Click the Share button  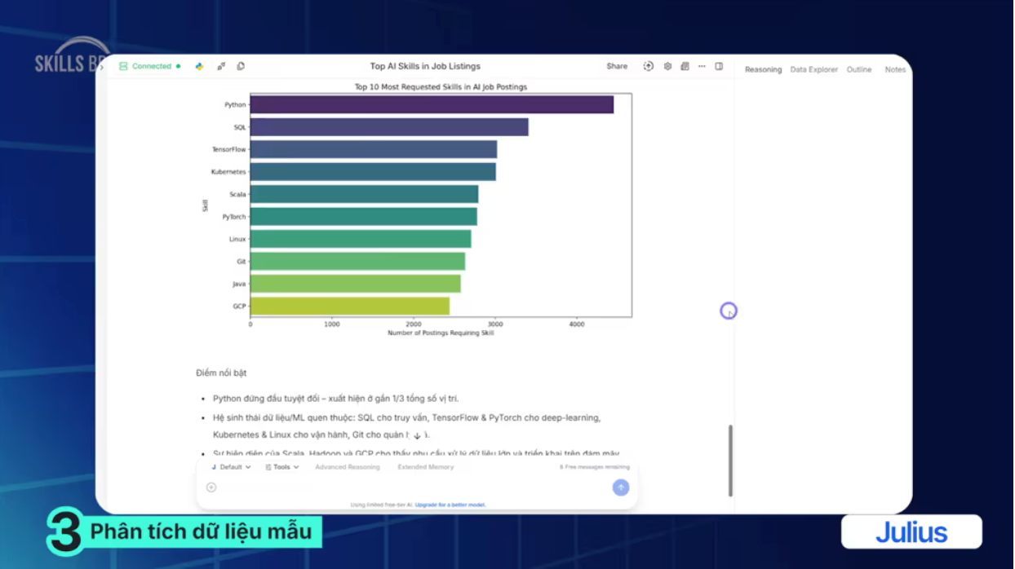pyautogui.click(x=617, y=66)
